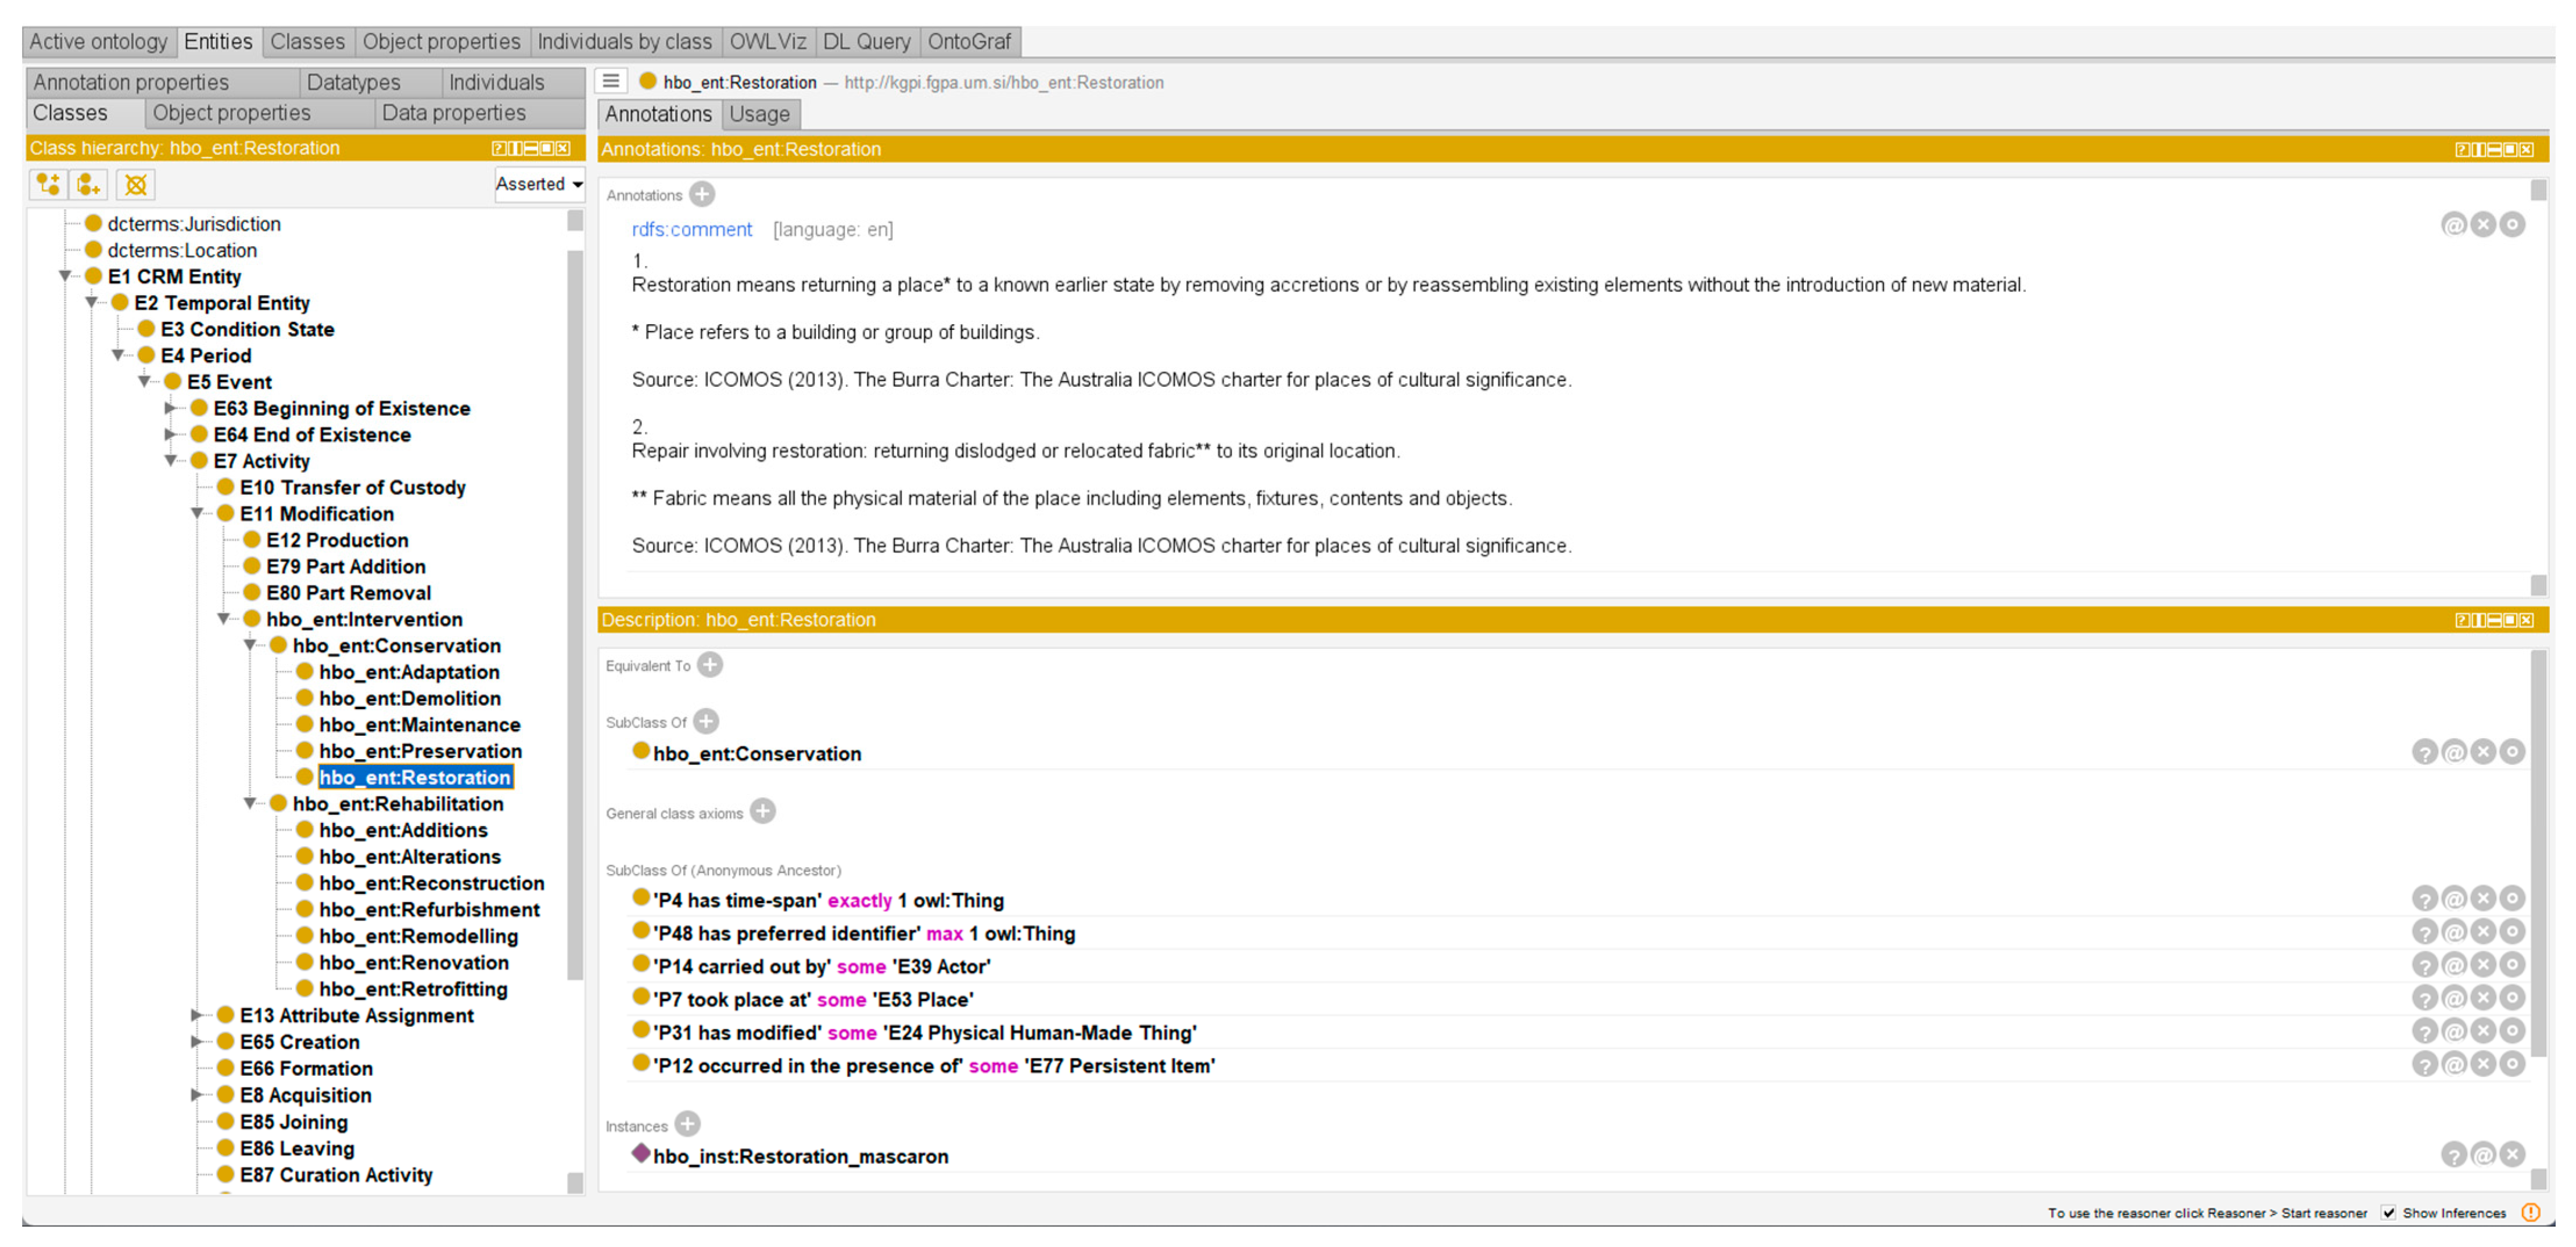Open the entity header menu icon
This screenshot has width=2576, height=1247.
point(611,82)
